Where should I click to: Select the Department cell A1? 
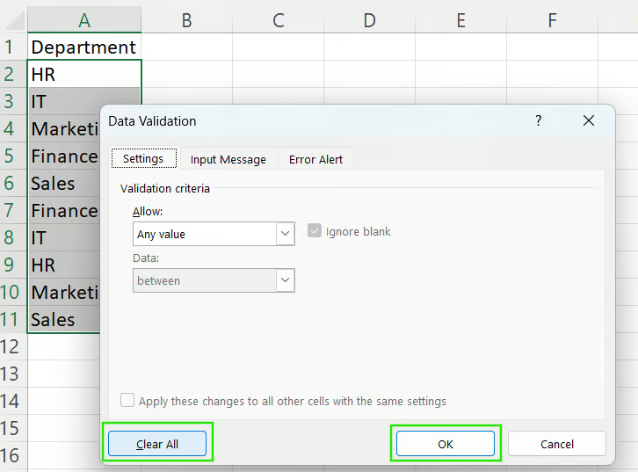tap(84, 47)
